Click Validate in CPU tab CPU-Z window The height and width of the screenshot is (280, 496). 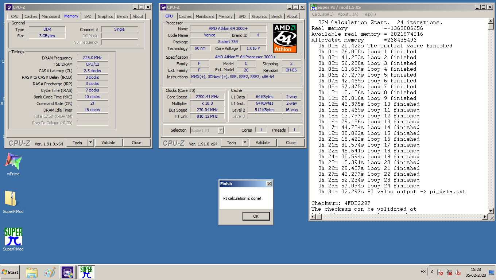pos(263,143)
